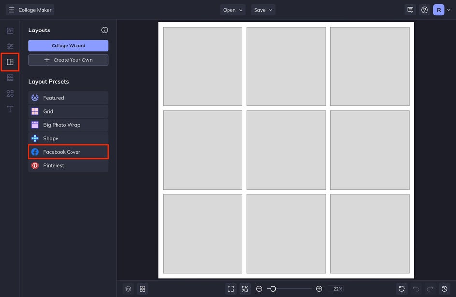The height and width of the screenshot is (297, 456).
Task: Open the history icon at bottom right
Action: [x=445, y=289]
